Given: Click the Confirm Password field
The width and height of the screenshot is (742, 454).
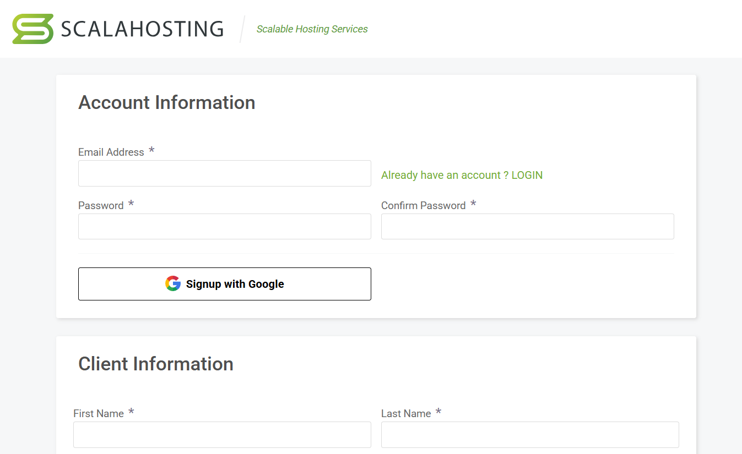Looking at the screenshot, I should click(x=527, y=226).
